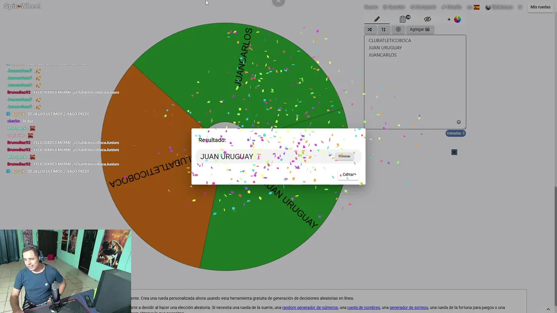
Task: Open rueda de nombres link
Action: (363, 307)
